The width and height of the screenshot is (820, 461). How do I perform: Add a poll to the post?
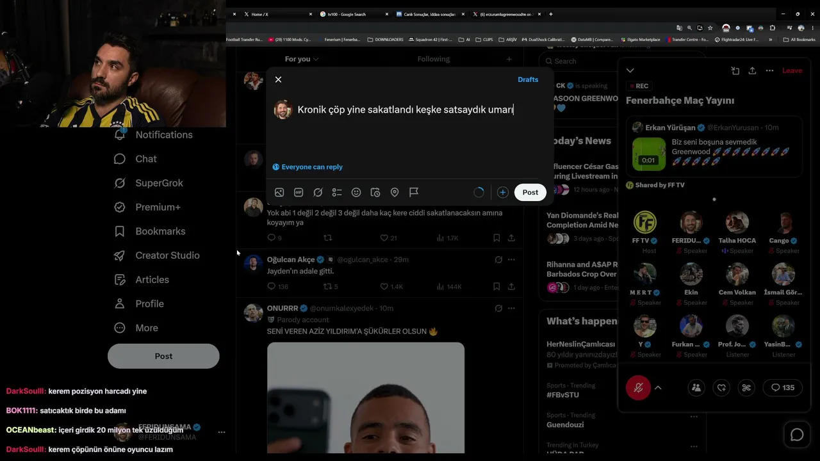click(x=337, y=192)
